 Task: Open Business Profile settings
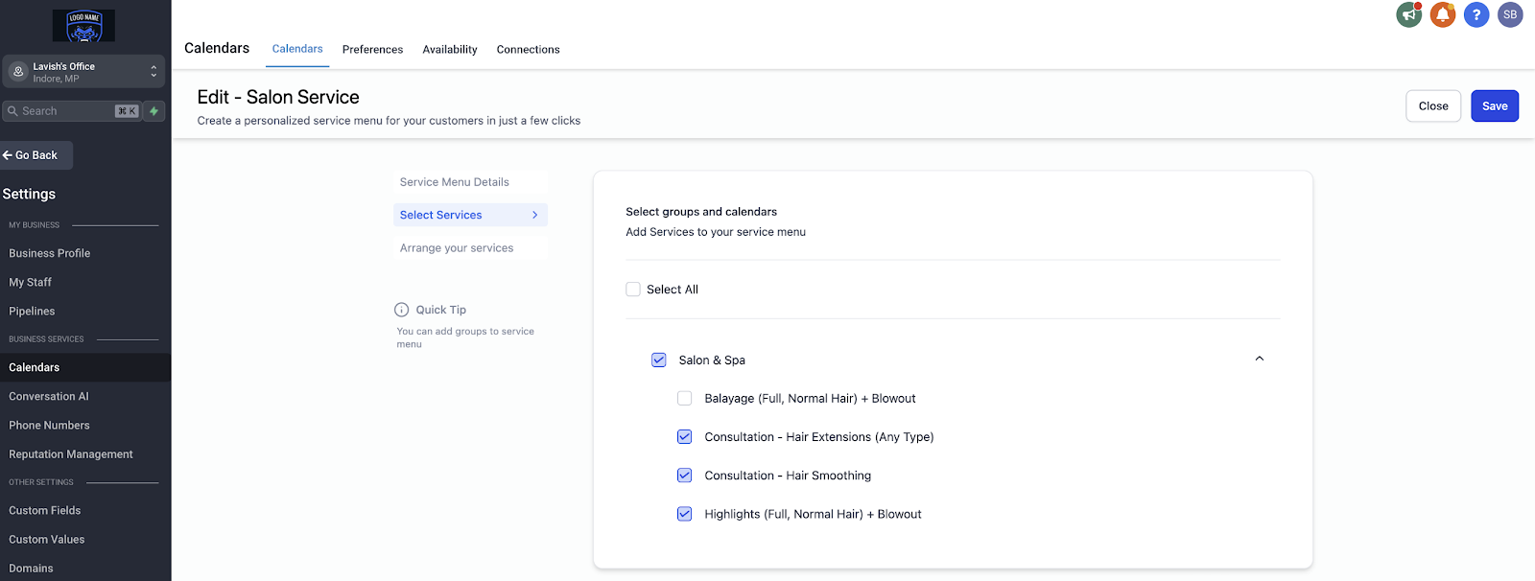pos(50,253)
